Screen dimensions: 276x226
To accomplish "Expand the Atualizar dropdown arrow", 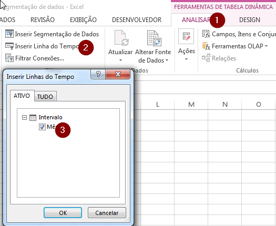I will tap(120, 60).
